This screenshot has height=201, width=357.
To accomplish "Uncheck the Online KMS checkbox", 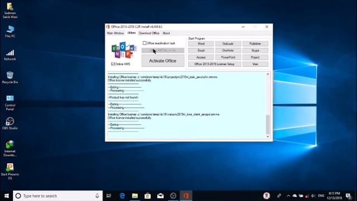I will click(x=113, y=64).
